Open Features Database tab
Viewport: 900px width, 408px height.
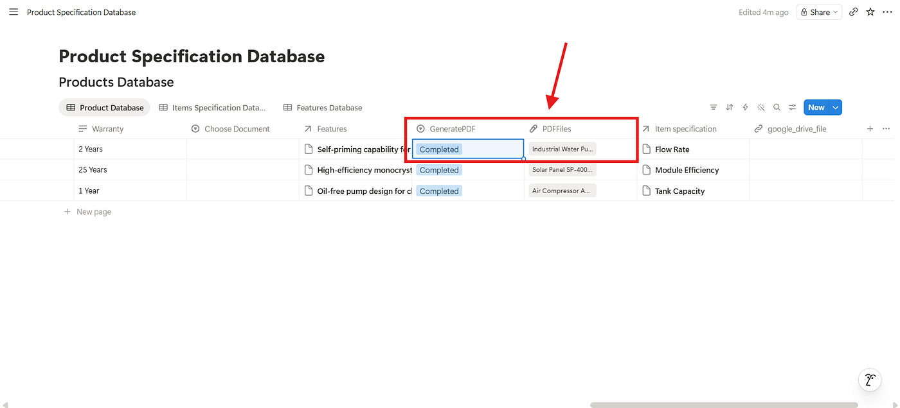323,107
